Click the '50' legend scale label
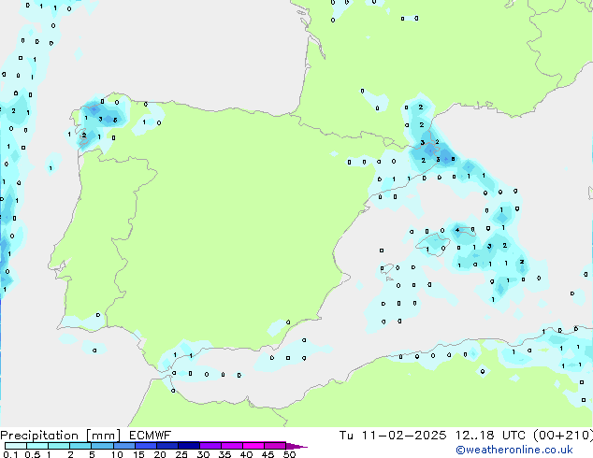 coord(289,454)
